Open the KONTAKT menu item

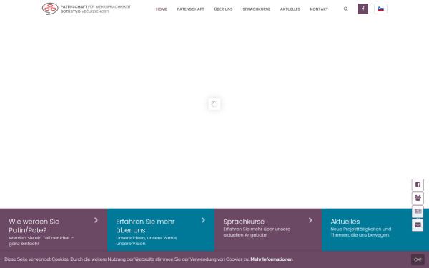(x=319, y=9)
